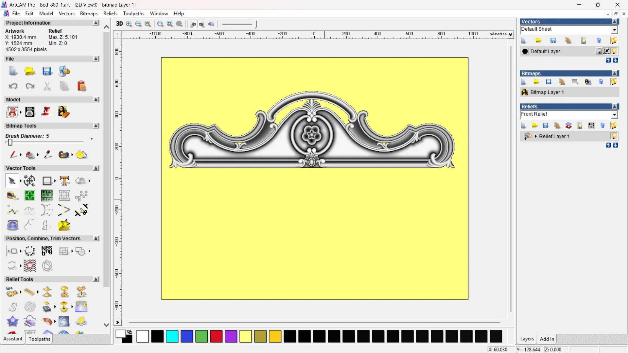Pick the cyan color swatch

(x=172, y=336)
